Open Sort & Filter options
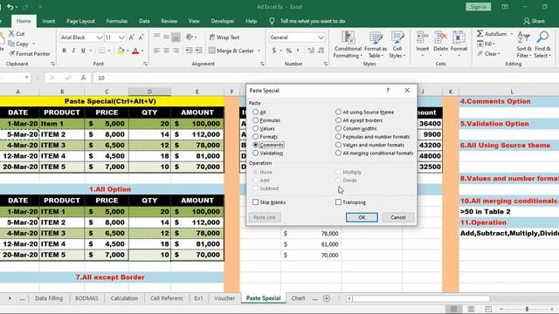559x314 pixels. tap(524, 44)
